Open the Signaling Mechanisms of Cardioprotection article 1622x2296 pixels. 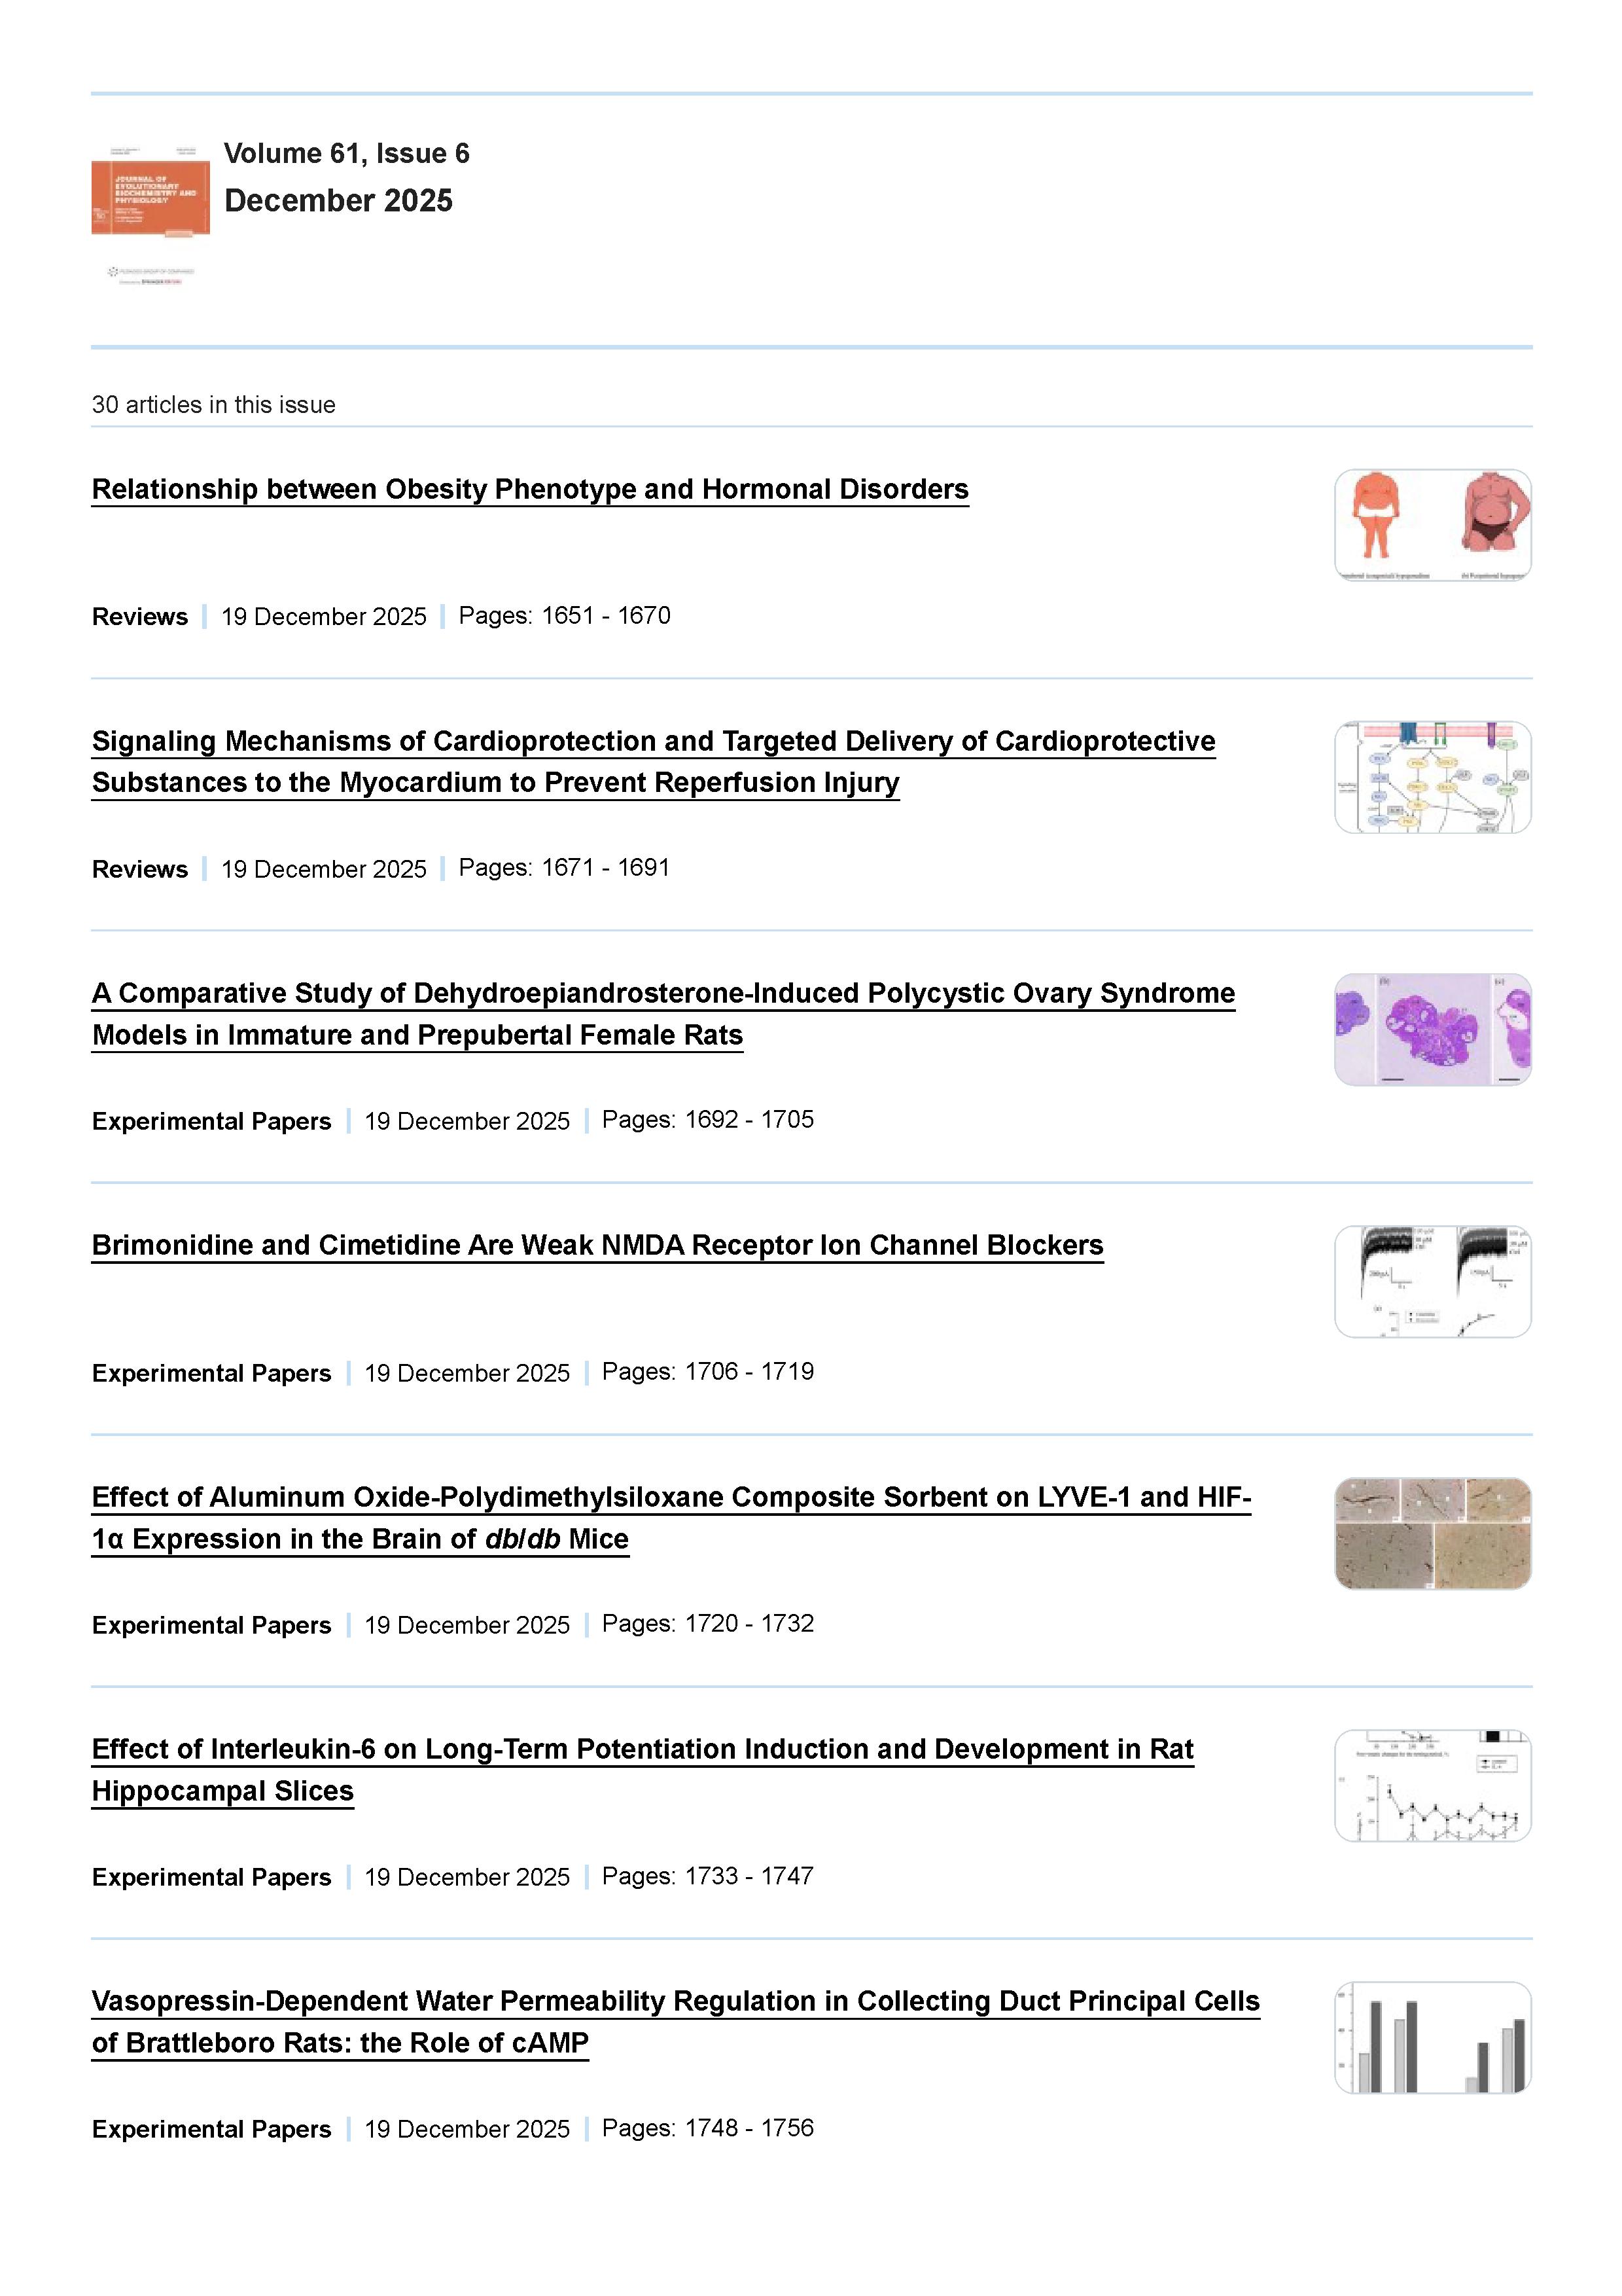pyautogui.click(x=652, y=741)
